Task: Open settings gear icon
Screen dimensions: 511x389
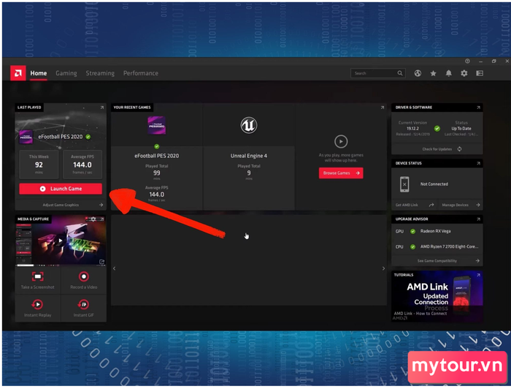Action: [x=464, y=73]
